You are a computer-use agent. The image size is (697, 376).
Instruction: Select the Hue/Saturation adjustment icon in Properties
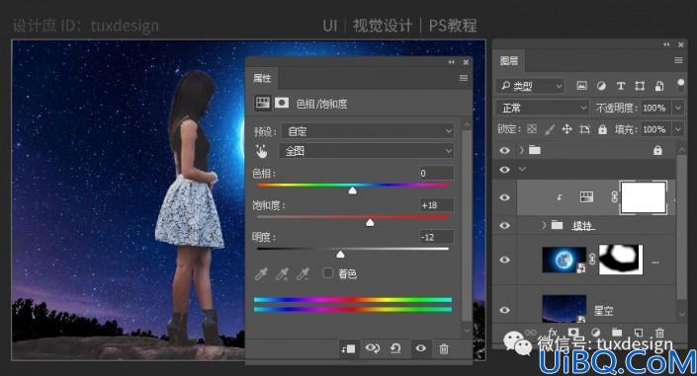262,103
